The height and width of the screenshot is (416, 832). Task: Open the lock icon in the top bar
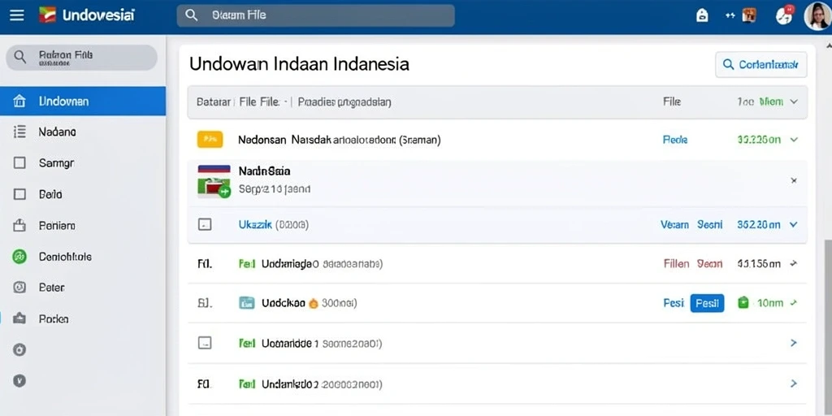[x=702, y=16]
